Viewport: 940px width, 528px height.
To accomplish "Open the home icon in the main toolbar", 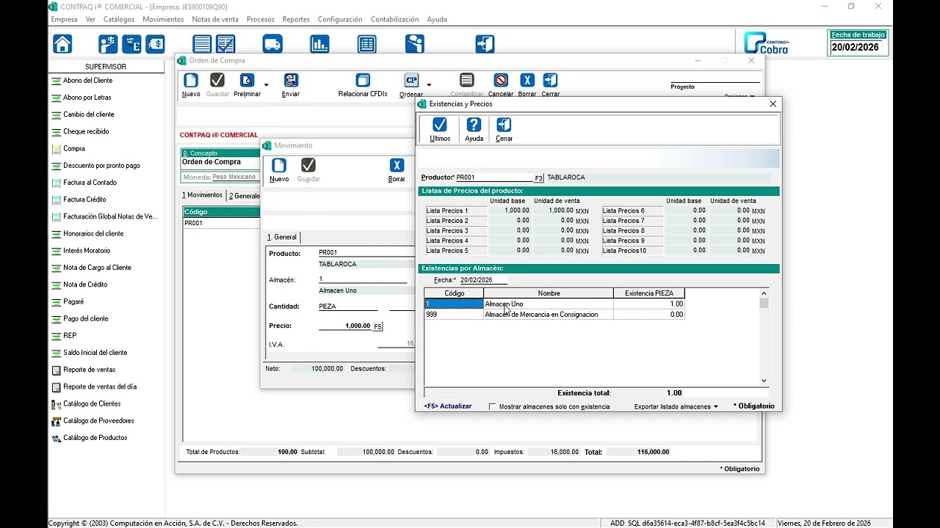I will (x=62, y=44).
